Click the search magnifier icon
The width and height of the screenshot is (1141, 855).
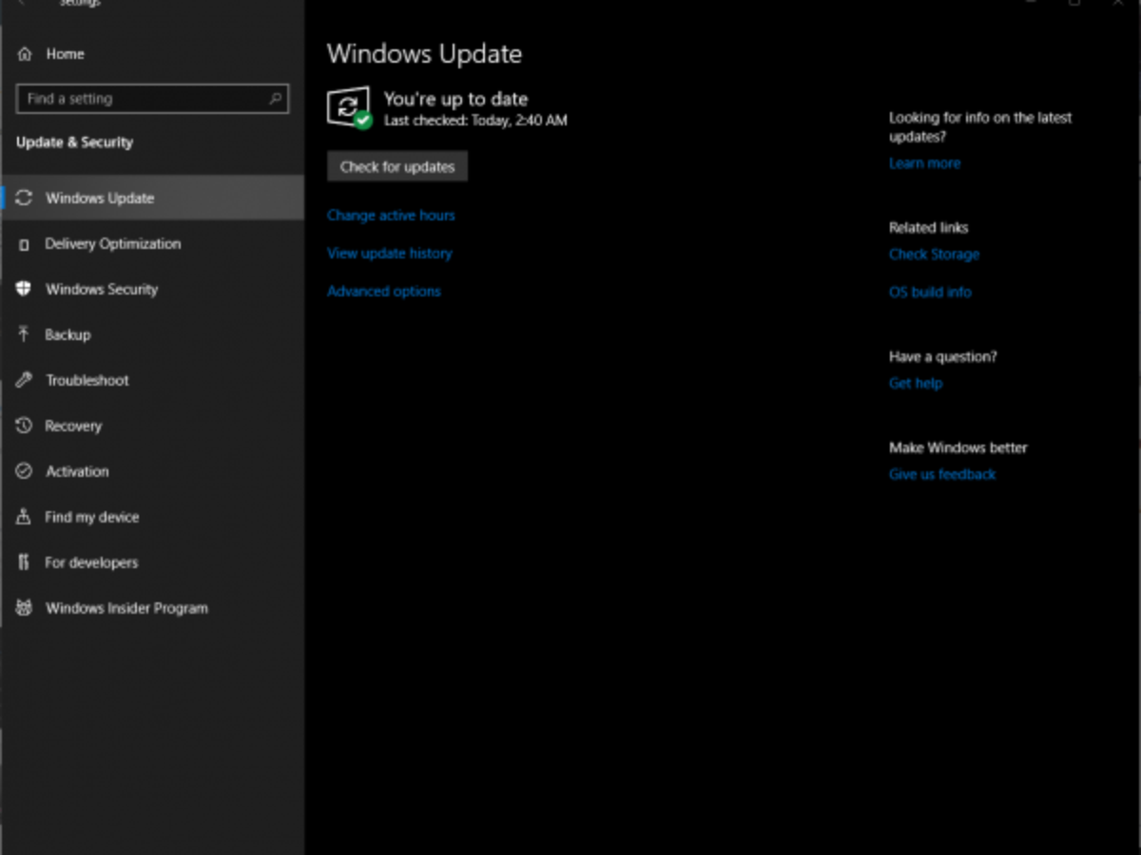275,99
